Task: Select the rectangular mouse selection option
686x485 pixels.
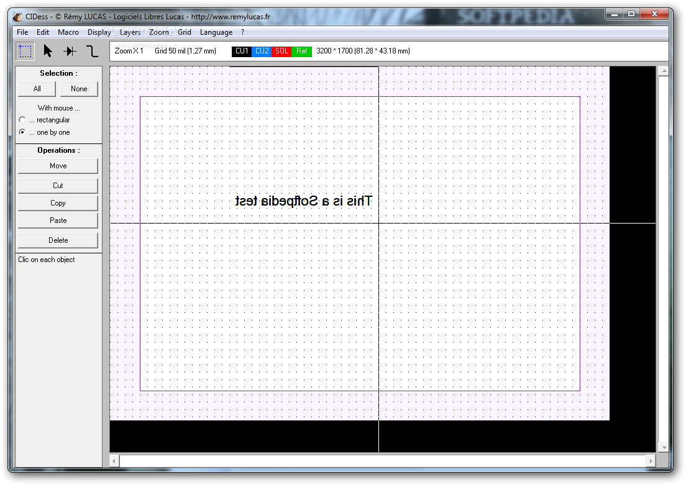Action: coord(22,119)
